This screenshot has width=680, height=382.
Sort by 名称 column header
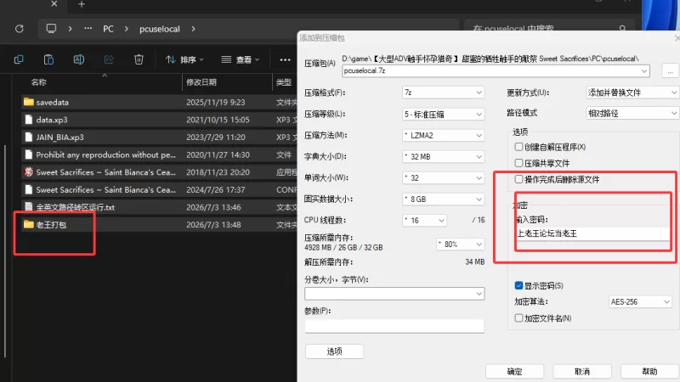click(38, 82)
